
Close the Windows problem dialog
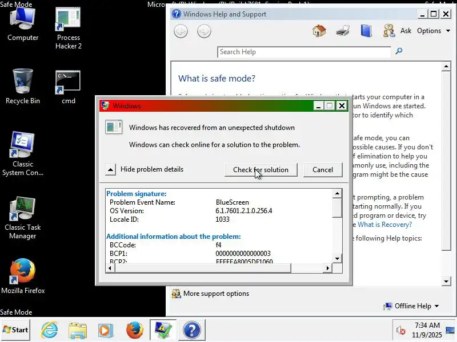click(x=342, y=106)
